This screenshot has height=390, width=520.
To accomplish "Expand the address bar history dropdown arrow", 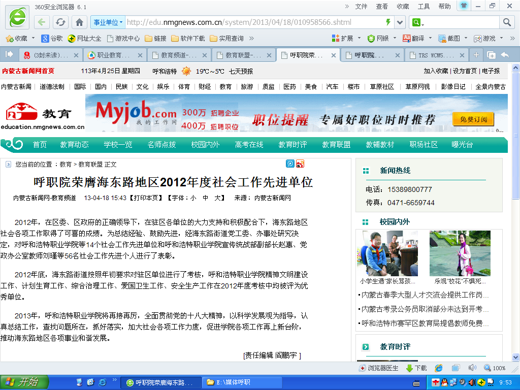I will (400, 22).
